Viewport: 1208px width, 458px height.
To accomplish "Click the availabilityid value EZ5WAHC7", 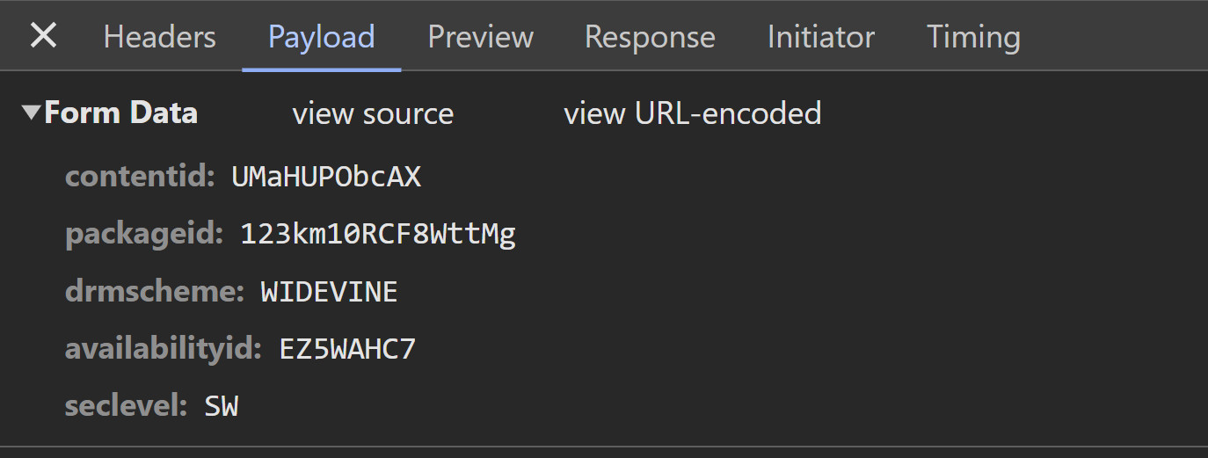I will (x=347, y=349).
